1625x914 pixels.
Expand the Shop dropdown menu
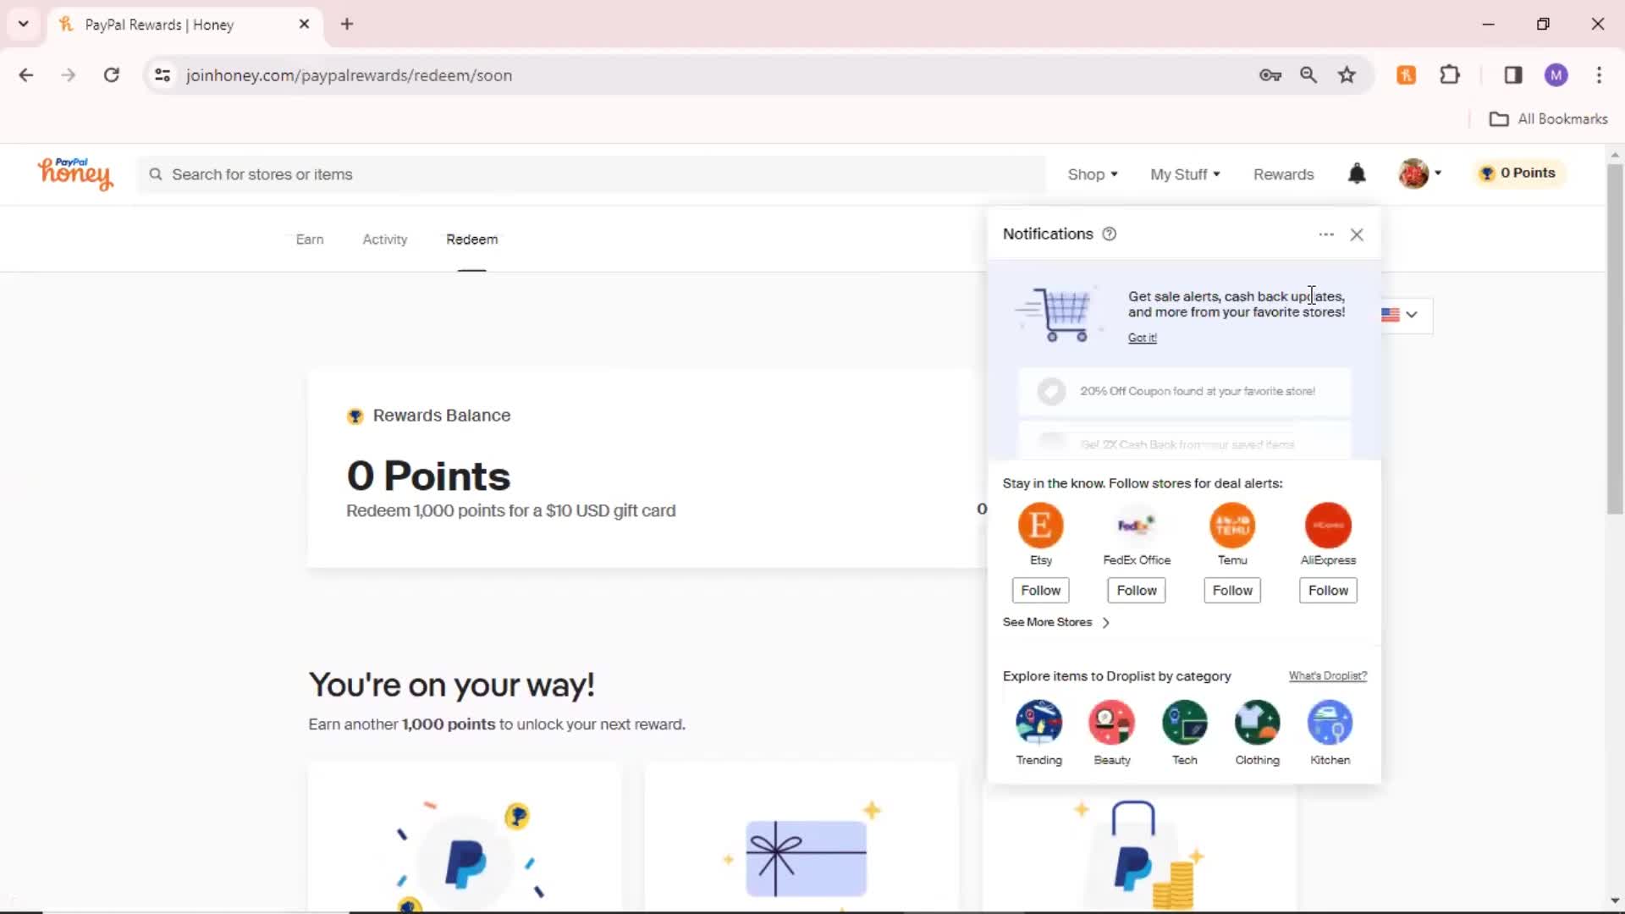[1092, 173]
